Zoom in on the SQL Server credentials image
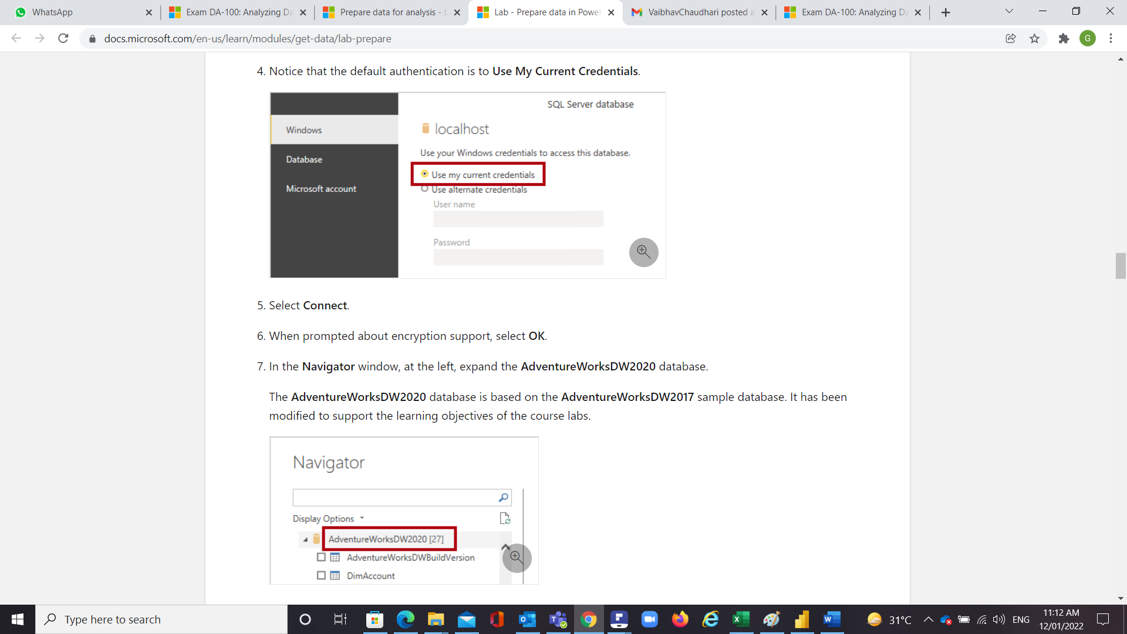Image resolution: width=1127 pixels, height=634 pixels. (x=644, y=252)
